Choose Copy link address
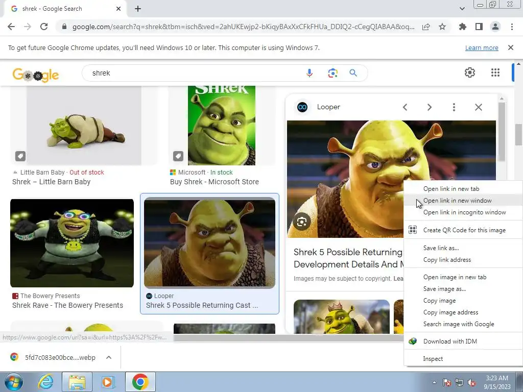The image size is (523, 392). coord(463,260)
